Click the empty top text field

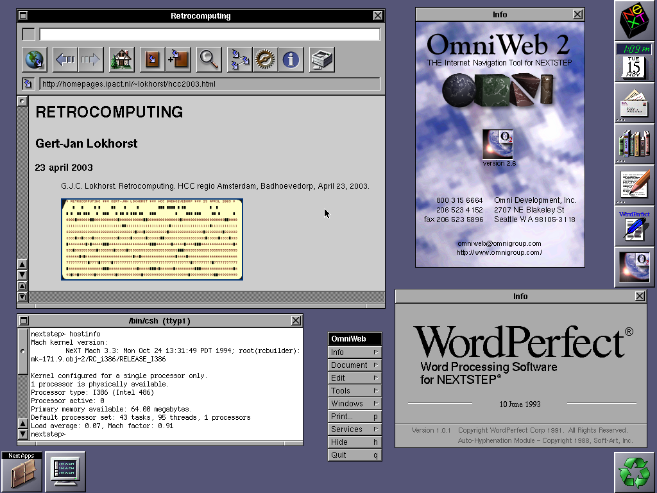pyautogui.click(x=210, y=35)
